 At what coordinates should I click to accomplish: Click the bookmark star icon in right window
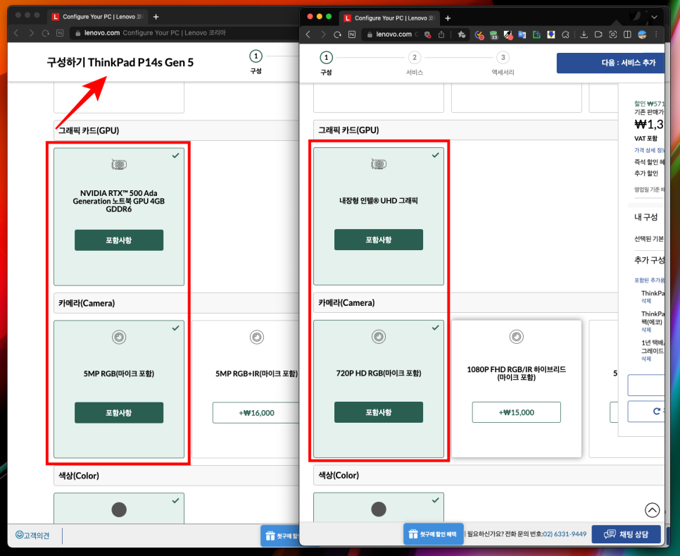coord(462,35)
